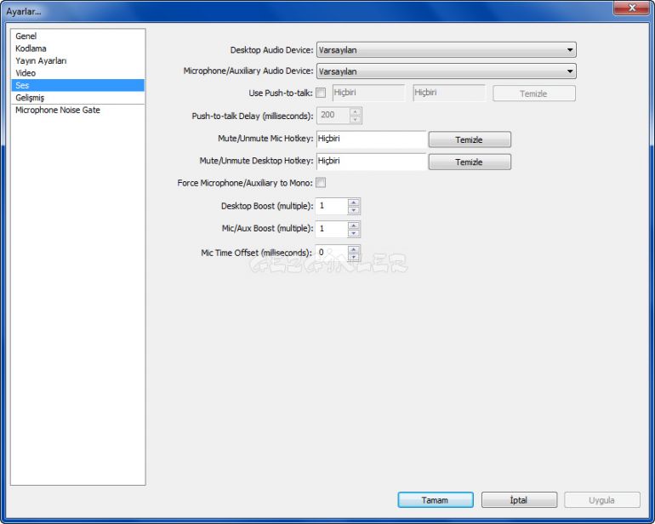Decrease Mic/Aux Boost with down arrow

pyautogui.click(x=354, y=233)
